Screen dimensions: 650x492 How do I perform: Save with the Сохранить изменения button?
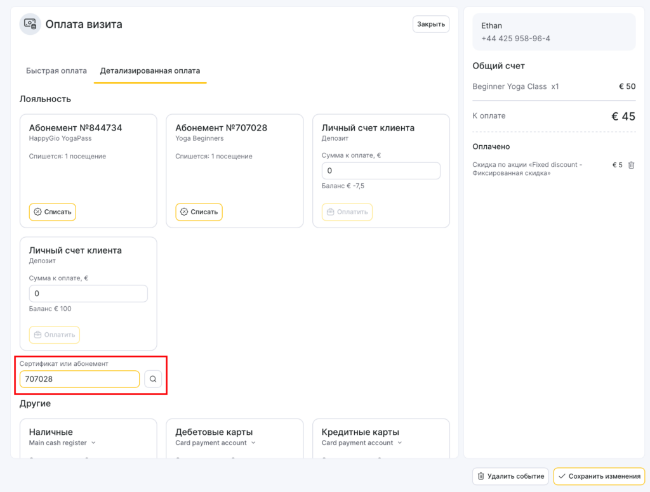coord(599,476)
